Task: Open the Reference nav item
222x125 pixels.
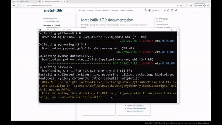Action: coord(106,11)
